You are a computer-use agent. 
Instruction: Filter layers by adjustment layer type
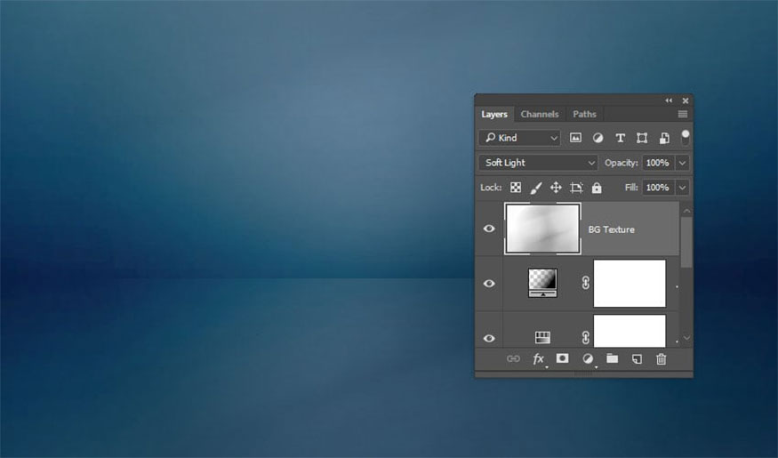click(x=598, y=138)
